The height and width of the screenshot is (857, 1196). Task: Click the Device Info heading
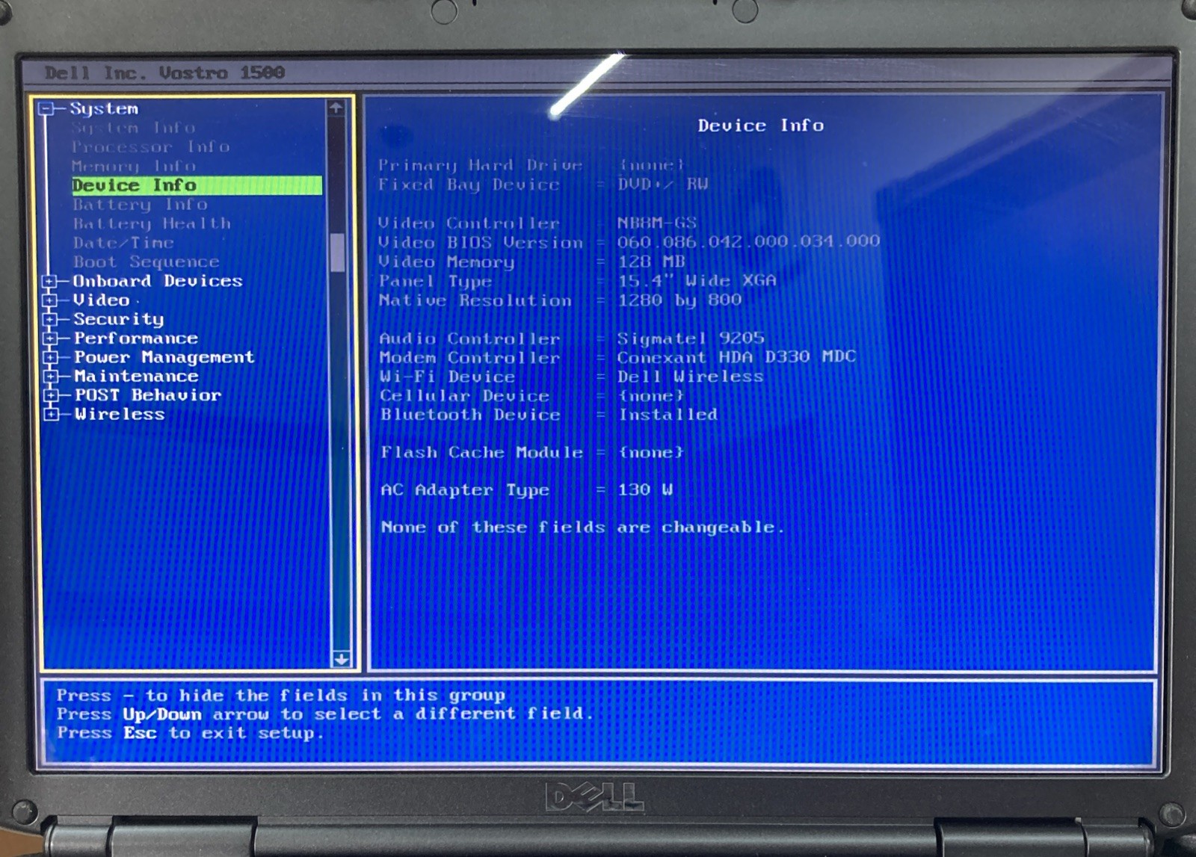(761, 126)
